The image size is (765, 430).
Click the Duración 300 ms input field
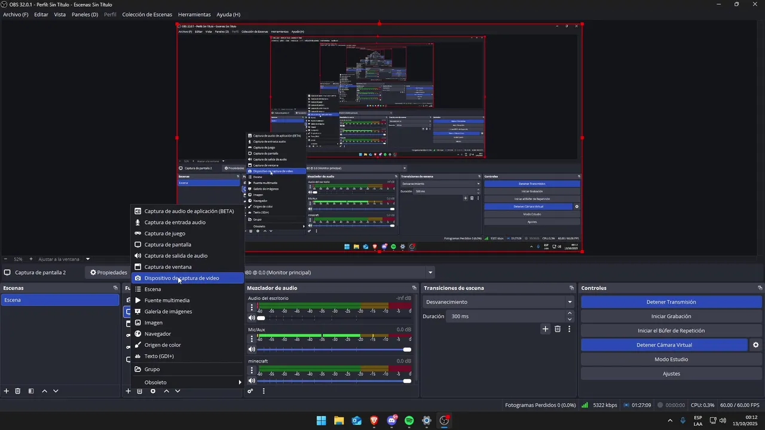pyautogui.click(x=506, y=317)
